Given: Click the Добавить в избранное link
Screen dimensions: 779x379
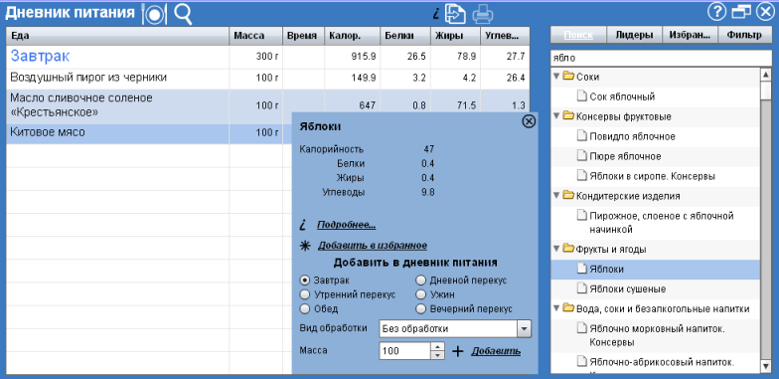Looking at the screenshot, I should coord(372,246).
